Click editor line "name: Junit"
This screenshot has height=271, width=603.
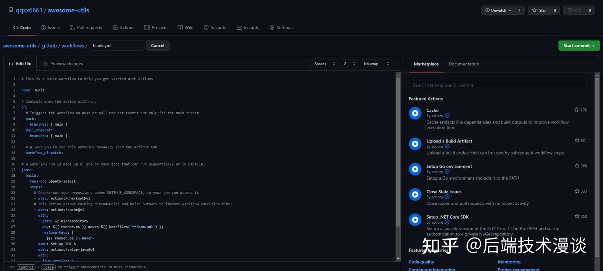[x=33, y=90]
